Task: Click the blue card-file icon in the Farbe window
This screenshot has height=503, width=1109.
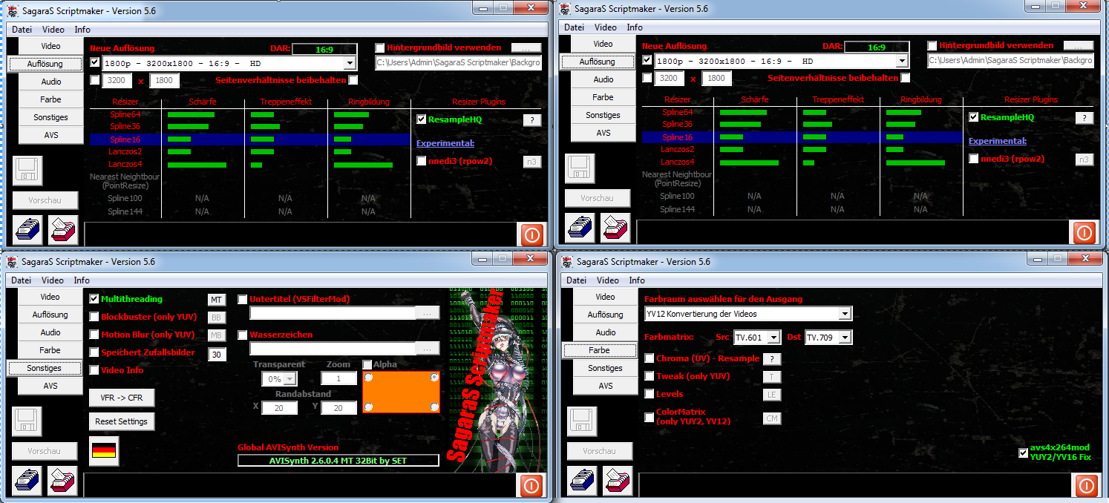Action: 583,481
